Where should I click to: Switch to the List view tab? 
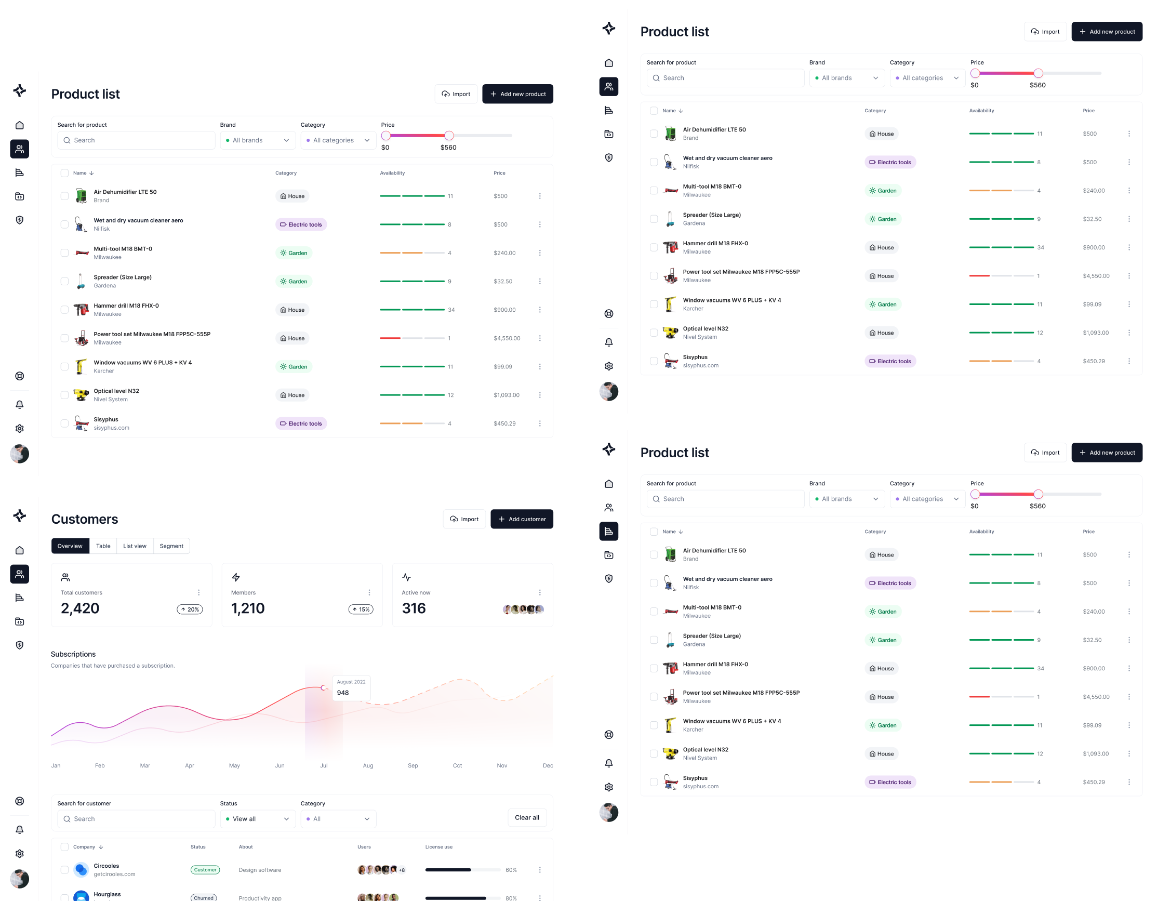tap(135, 546)
